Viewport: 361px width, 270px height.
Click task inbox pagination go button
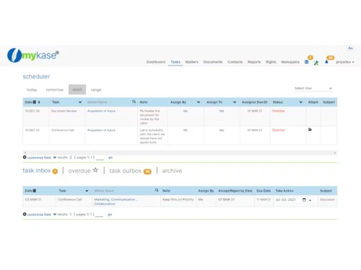point(110,215)
